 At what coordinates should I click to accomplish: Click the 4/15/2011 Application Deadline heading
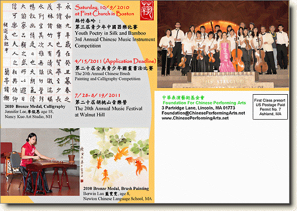pyautogui.click(x=115, y=61)
